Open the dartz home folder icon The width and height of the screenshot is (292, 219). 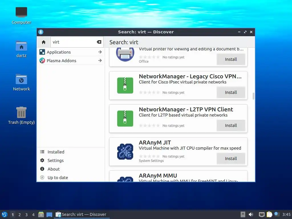click(x=21, y=49)
